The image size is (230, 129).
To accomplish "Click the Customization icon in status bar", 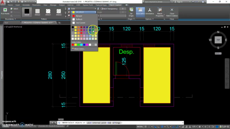I will tap(228, 126).
